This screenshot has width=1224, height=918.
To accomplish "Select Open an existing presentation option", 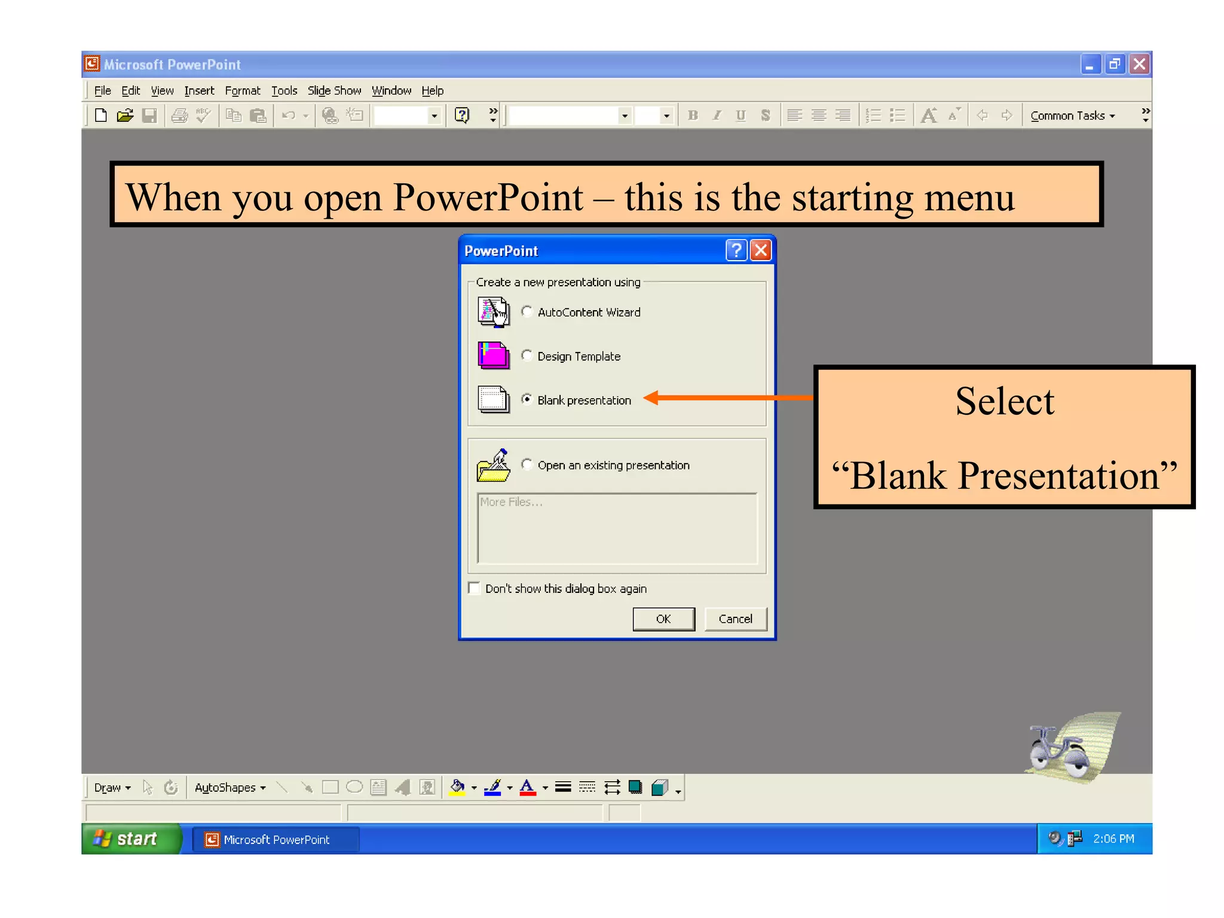I will tap(527, 464).
